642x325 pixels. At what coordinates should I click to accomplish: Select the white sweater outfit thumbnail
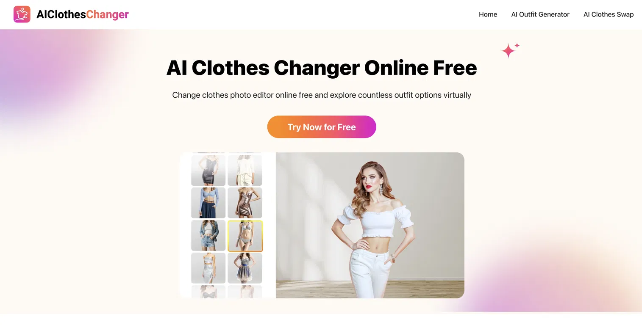tap(245, 170)
